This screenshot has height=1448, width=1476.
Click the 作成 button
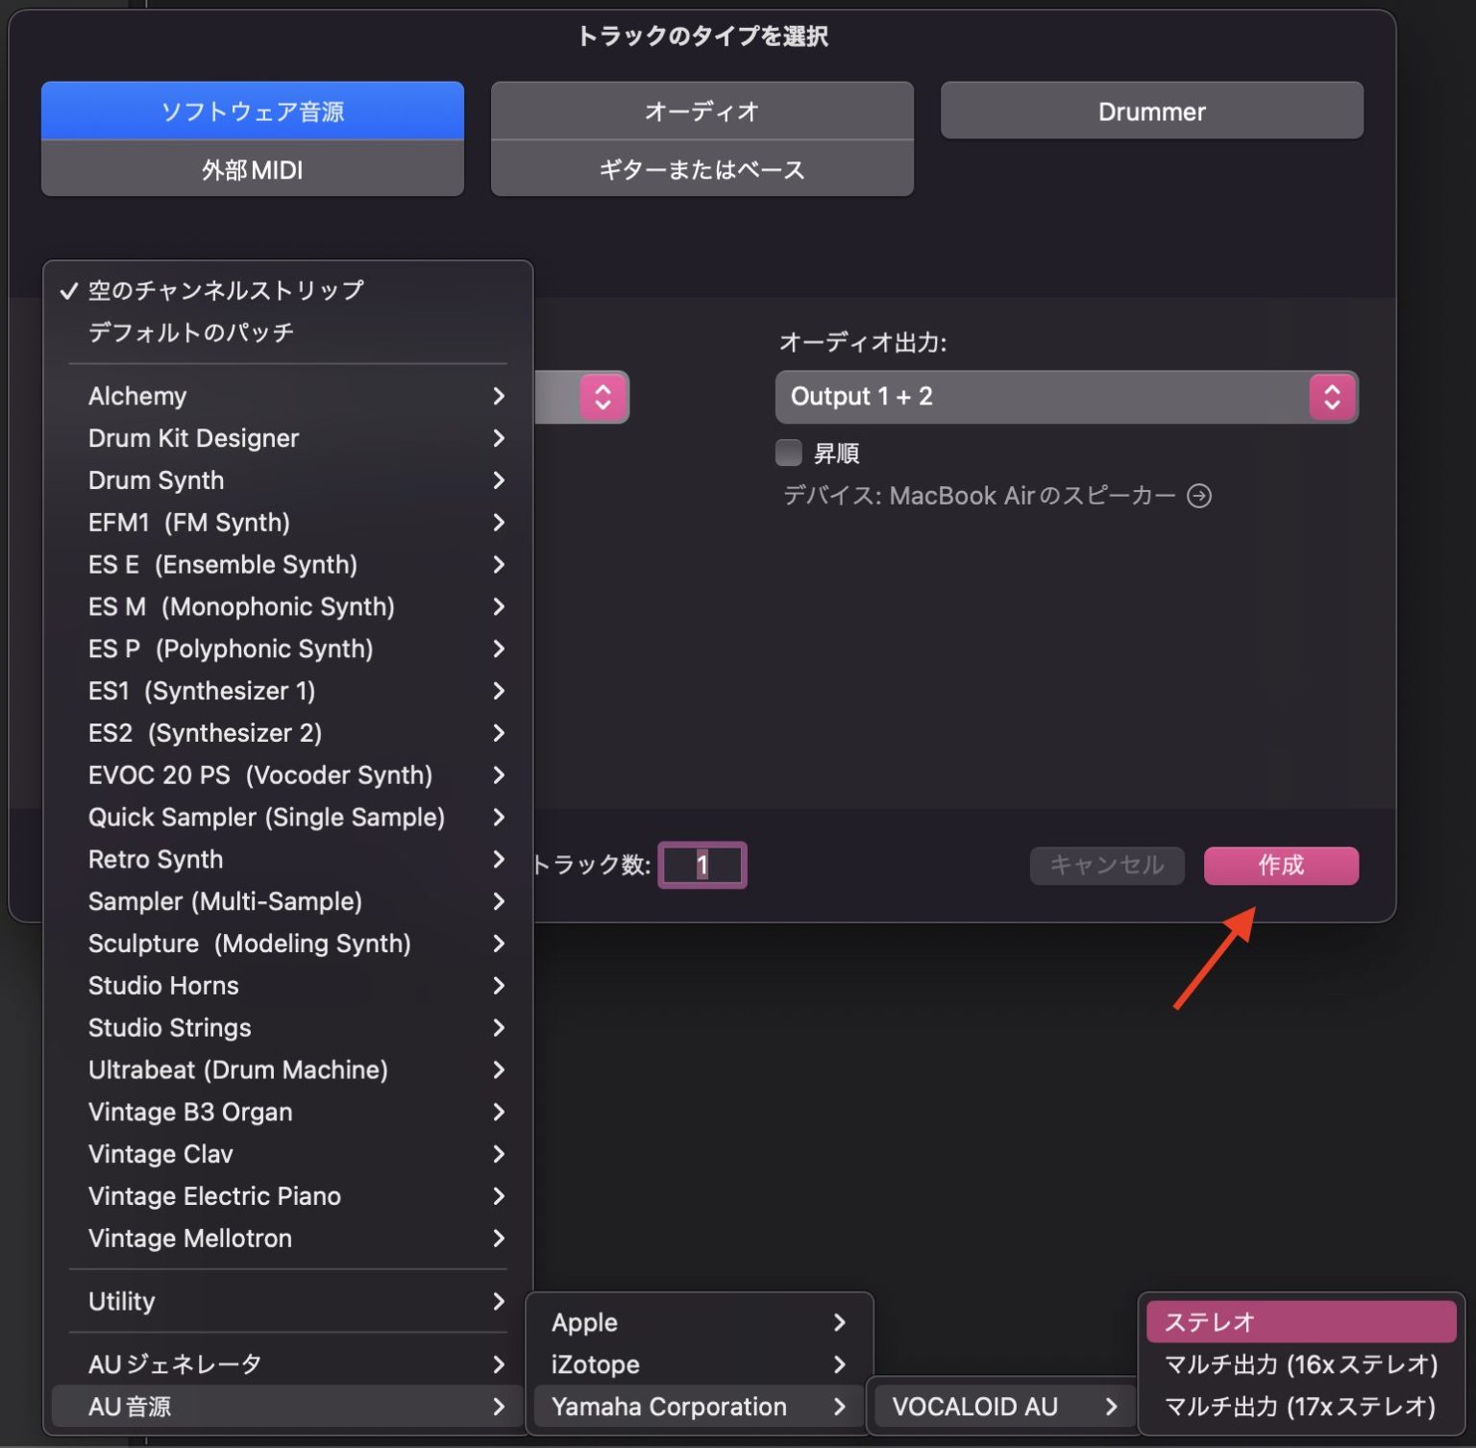click(1281, 865)
